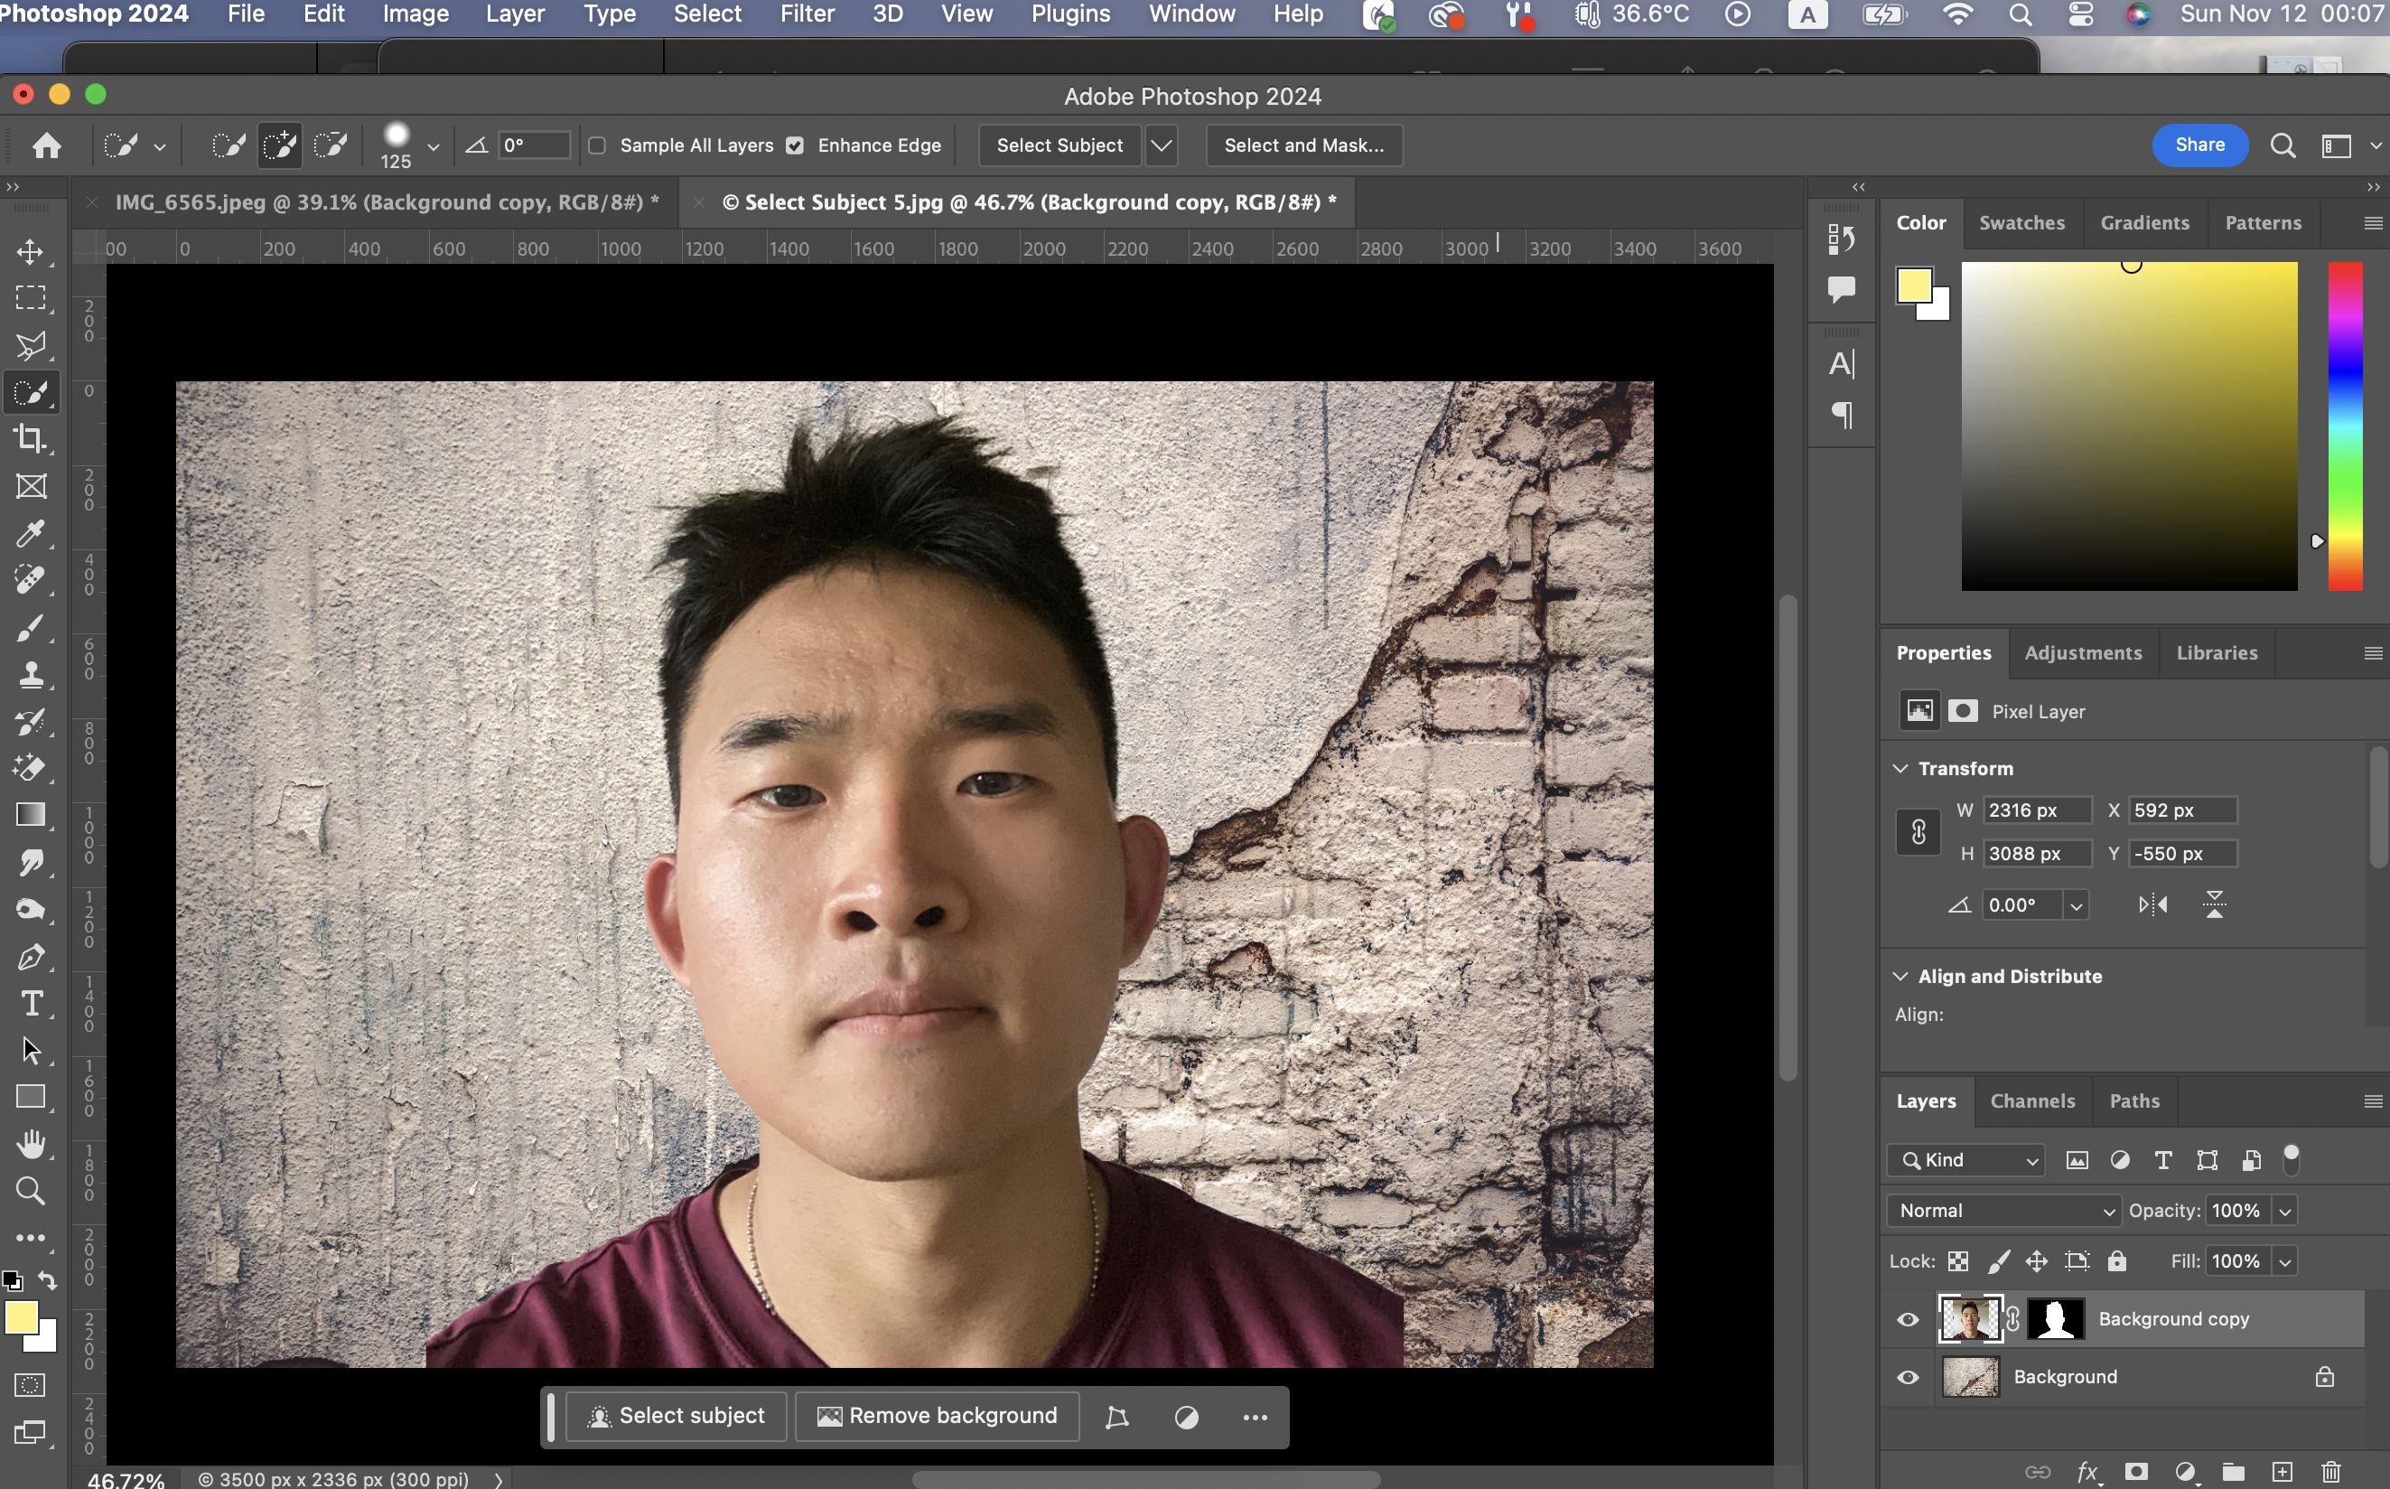This screenshot has width=2390, height=1489.
Task: Select the Eyedropper tool
Action: click(x=30, y=534)
